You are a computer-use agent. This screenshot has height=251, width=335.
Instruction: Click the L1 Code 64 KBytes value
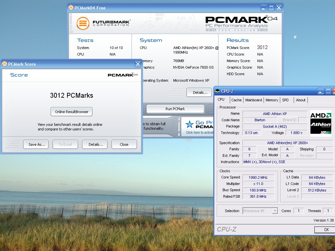[x=317, y=184]
